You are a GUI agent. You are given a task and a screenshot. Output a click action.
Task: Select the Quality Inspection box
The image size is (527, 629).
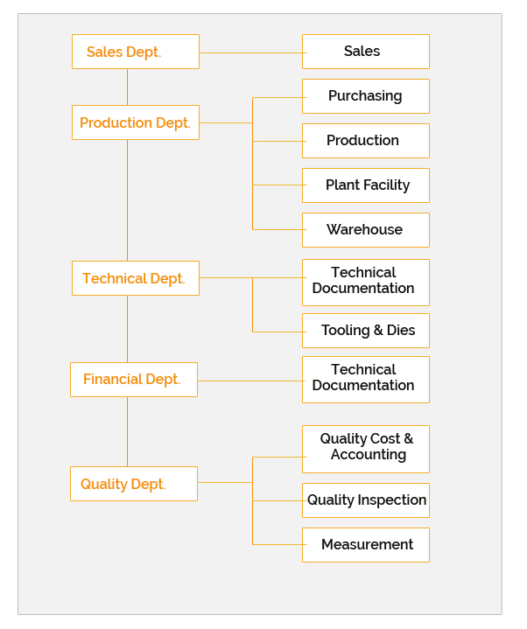click(365, 500)
